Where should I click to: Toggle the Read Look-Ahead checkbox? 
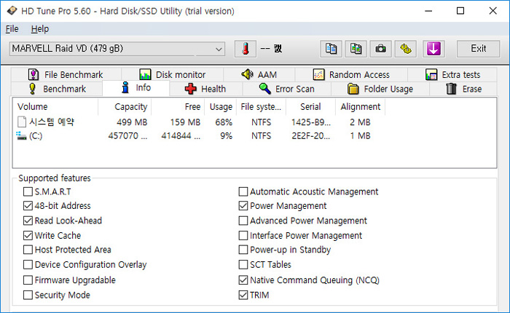(28, 221)
